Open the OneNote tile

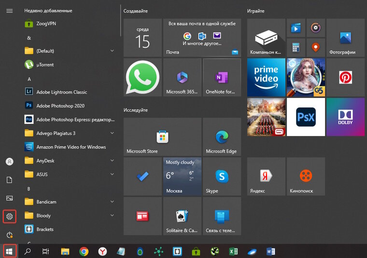222,77
